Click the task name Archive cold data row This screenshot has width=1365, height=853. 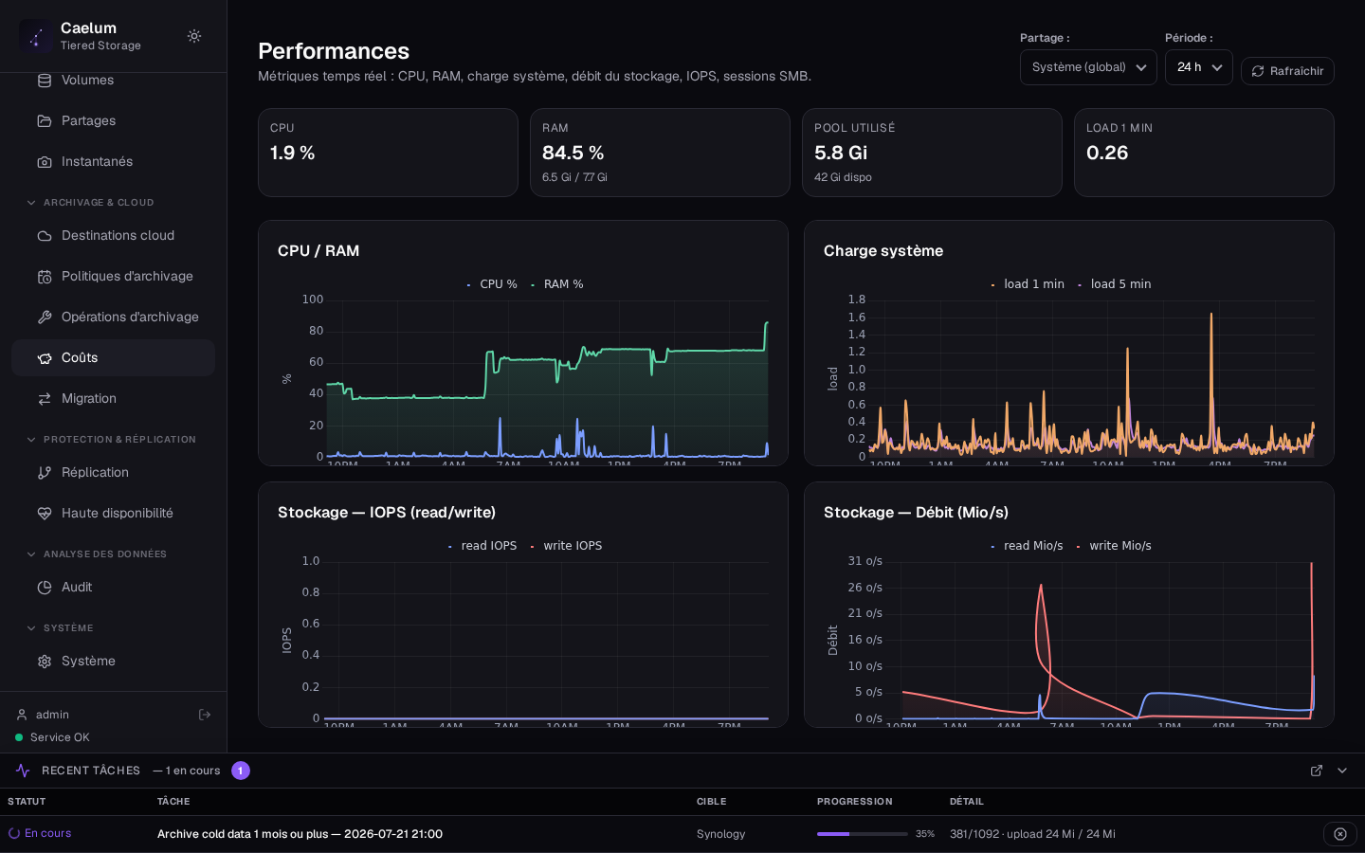(x=300, y=834)
